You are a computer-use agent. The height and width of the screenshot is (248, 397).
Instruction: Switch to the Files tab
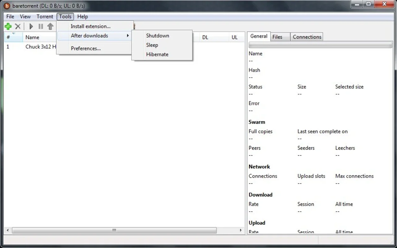click(x=280, y=37)
